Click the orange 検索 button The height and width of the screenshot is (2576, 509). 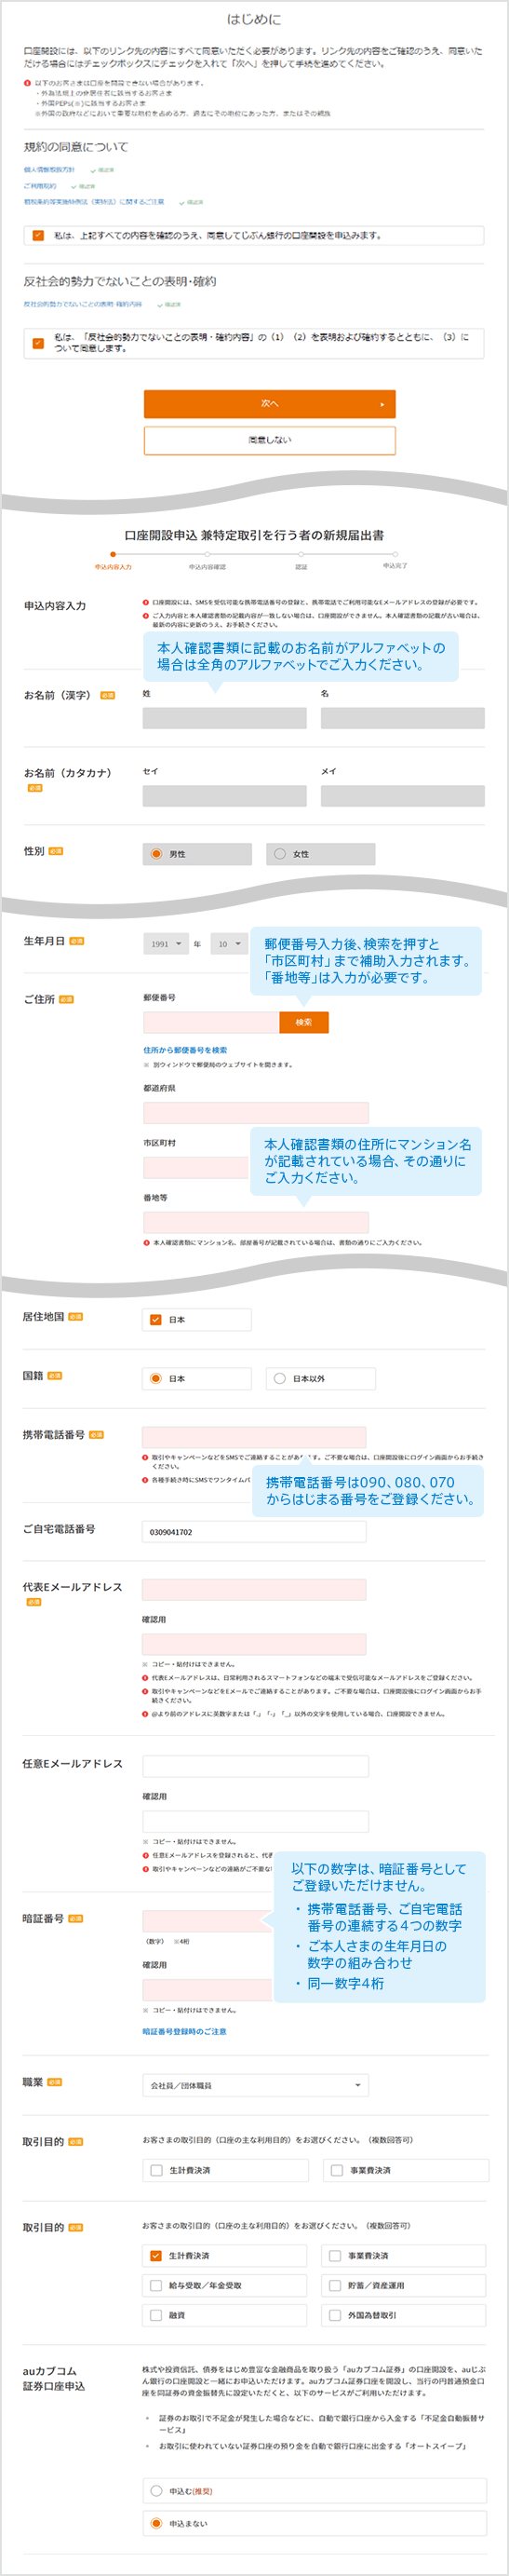304,1022
